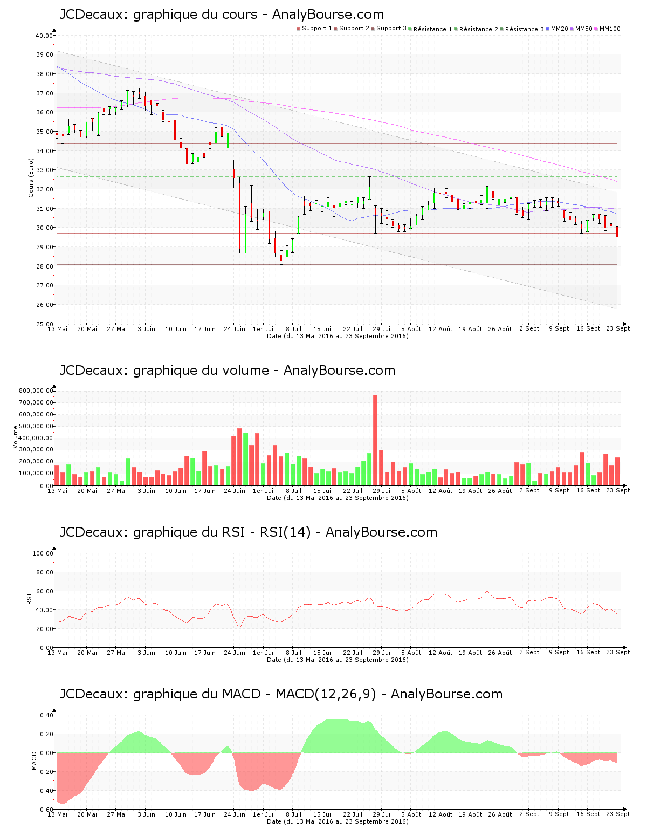The height and width of the screenshot is (836, 647).
Task: Click the 'RSI' vertical axis label
Action: tap(29, 598)
